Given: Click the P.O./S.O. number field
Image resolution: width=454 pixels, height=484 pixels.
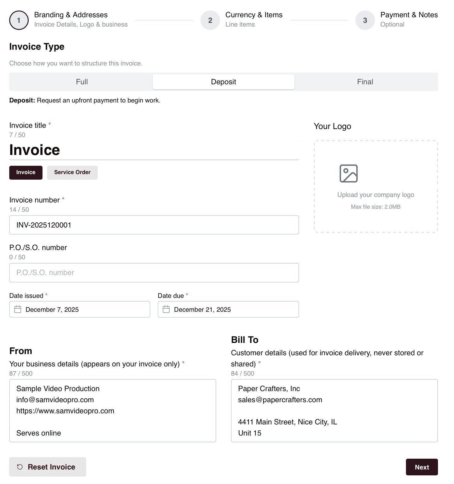Looking at the screenshot, I should tap(154, 273).
